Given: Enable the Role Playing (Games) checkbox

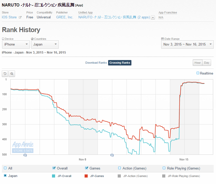Looking at the screenshot, I should pos(164,168).
